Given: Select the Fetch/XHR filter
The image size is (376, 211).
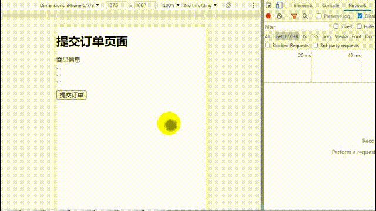Looking at the screenshot, I should tap(287, 36).
